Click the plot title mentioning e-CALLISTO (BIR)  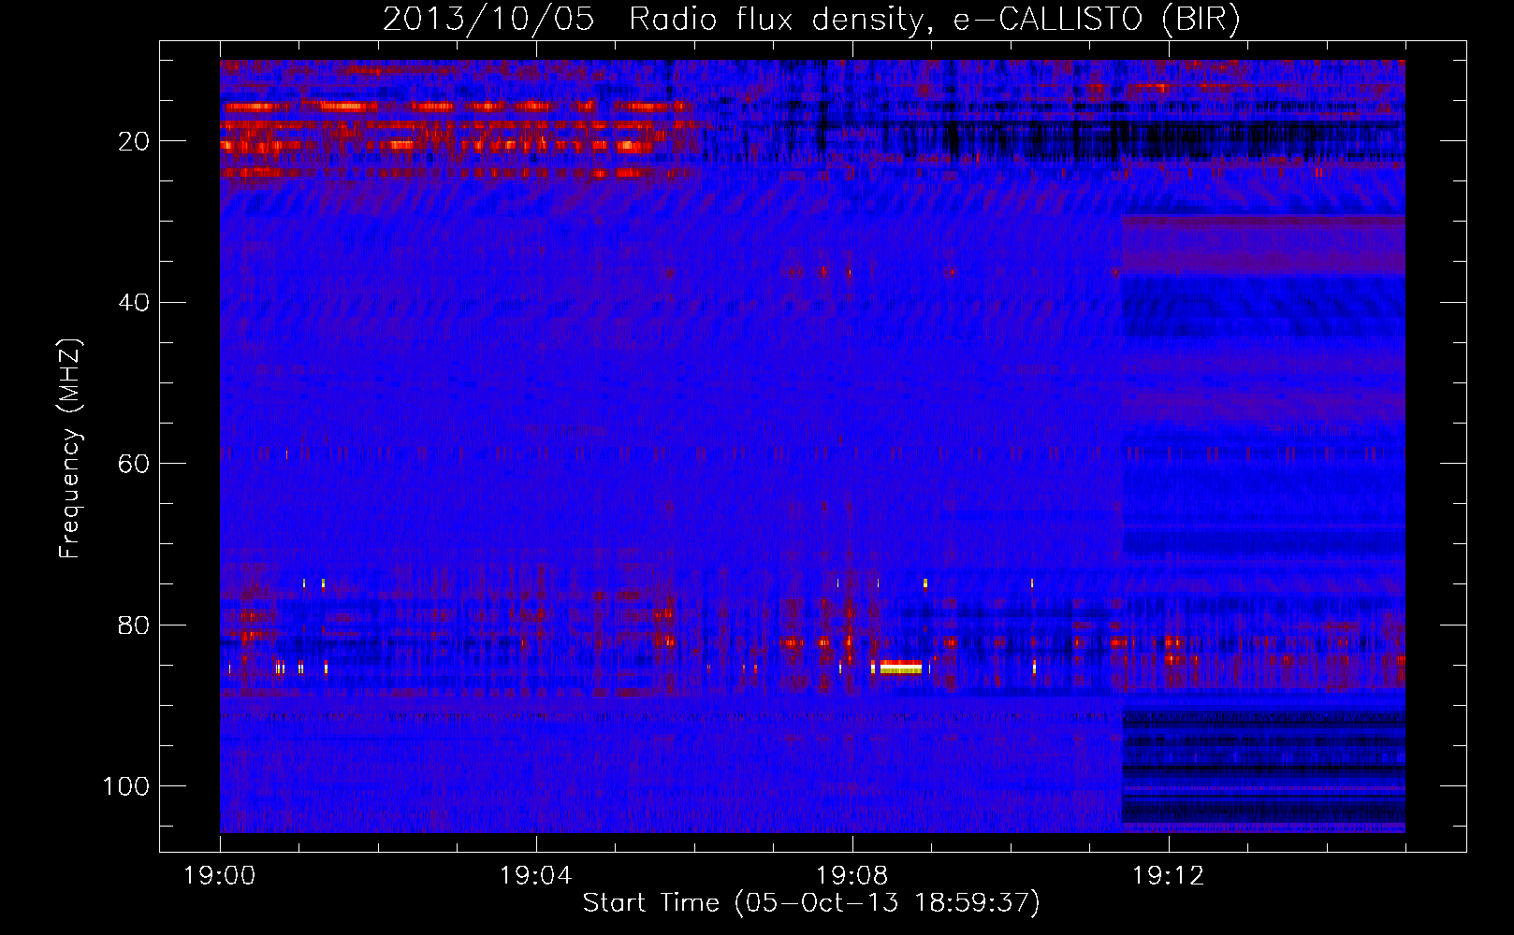pyautogui.click(x=811, y=20)
